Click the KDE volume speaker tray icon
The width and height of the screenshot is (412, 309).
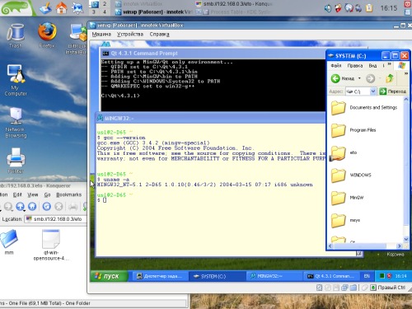[x=328, y=8]
